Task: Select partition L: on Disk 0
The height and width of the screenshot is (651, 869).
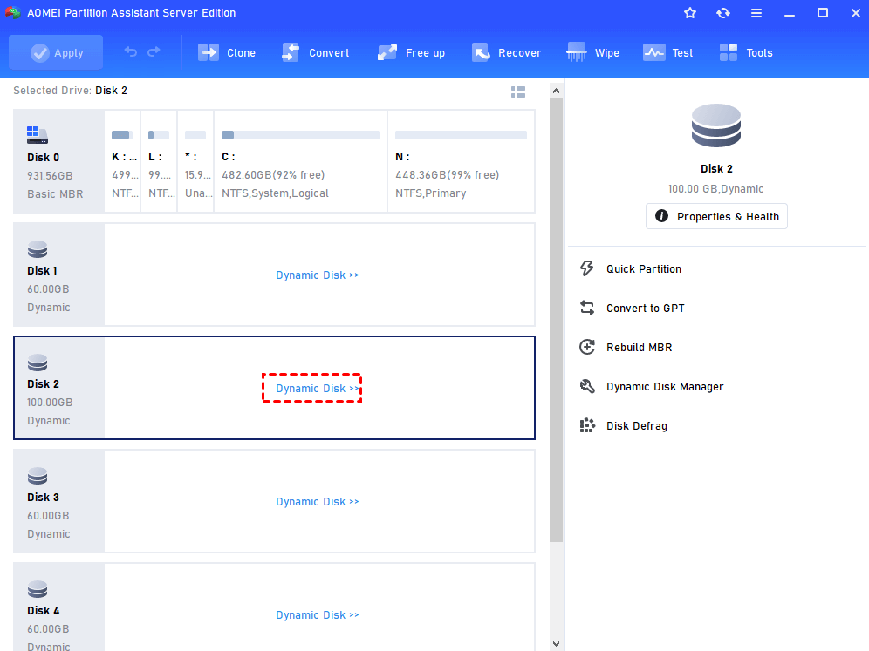Action: pyautogui.click(x=159, y=161)
